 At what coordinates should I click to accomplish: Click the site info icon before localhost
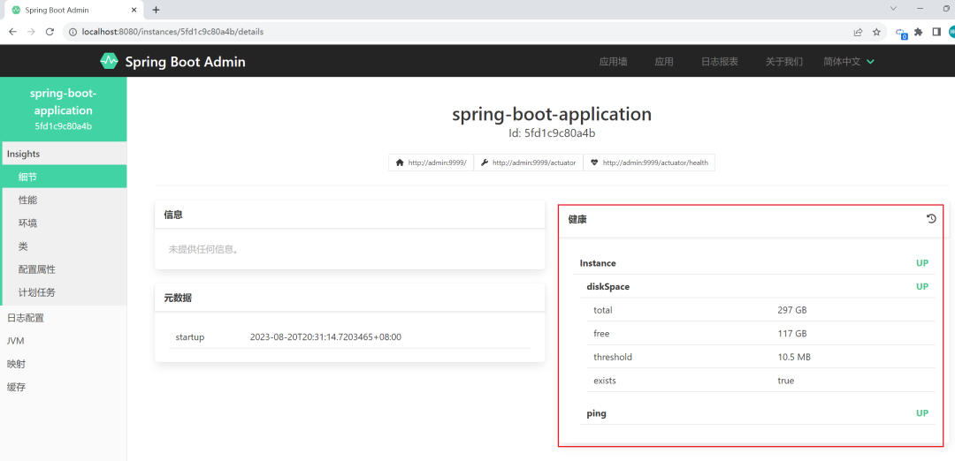(x=73, y=32)
